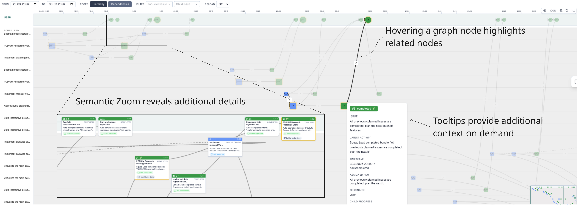579x205 pixels.
Task: Toggle Hierarchy edges button
Action: pos(98,4)
